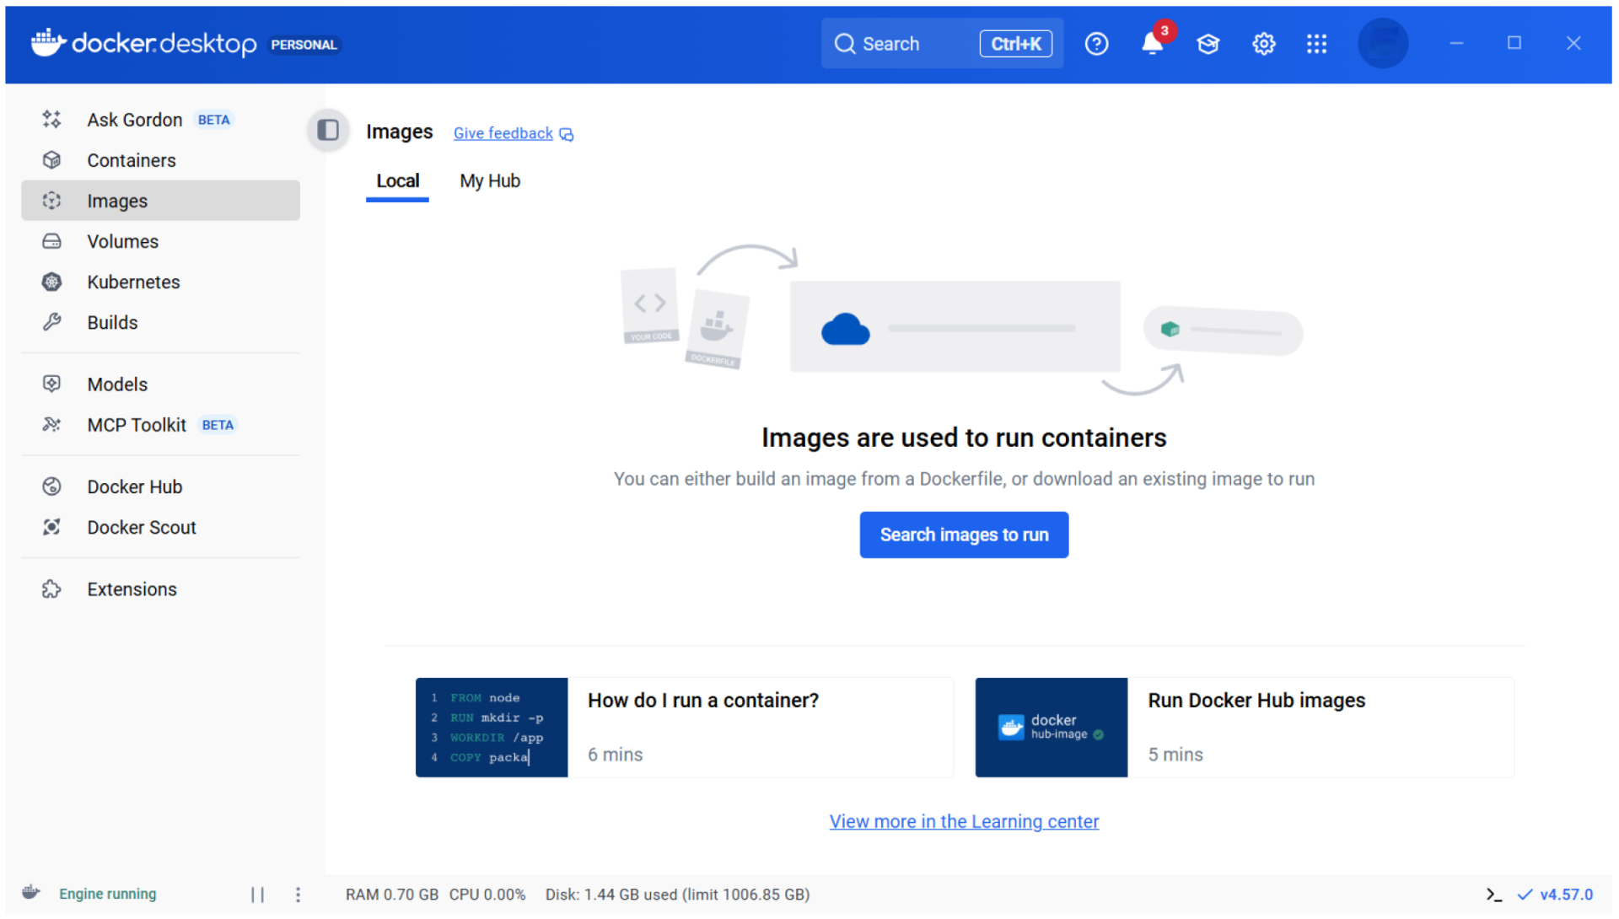Open the Give feedback link
This screenshot has height=919, width=1619.
point(503,133)
